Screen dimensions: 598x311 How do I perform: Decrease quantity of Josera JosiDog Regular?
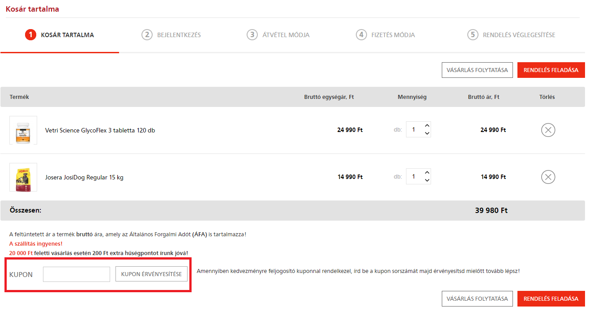(427, 180)
